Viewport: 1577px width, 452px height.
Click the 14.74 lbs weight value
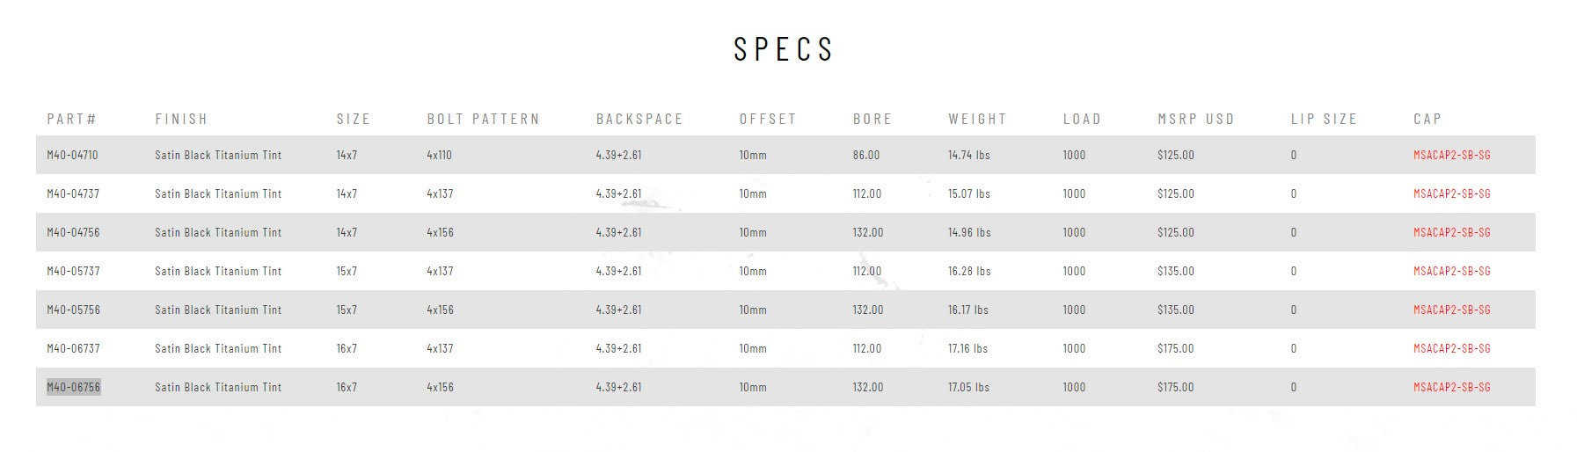tap(968, 155)
